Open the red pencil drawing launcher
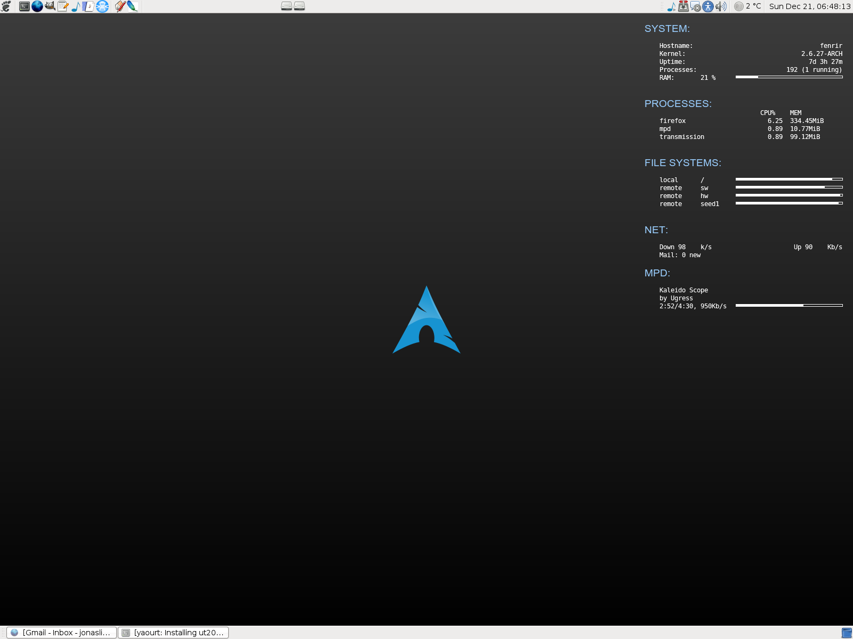Screen dimensions: 853x639 click(120, 6)
